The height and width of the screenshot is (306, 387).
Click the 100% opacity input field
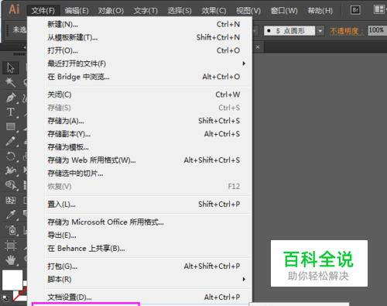click(377, 30)
